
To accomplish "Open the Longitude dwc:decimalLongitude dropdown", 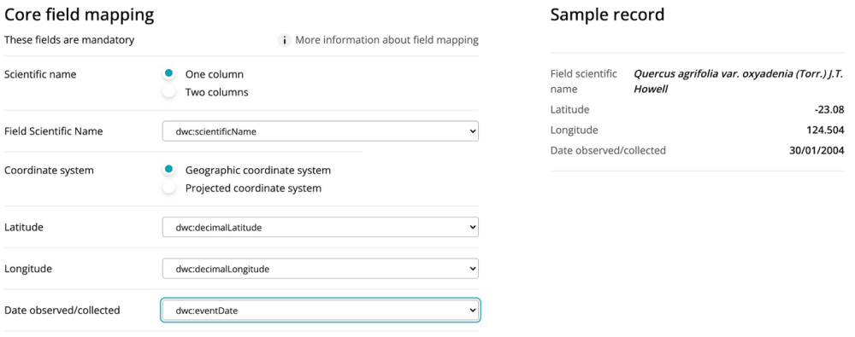I will point(320,269).
